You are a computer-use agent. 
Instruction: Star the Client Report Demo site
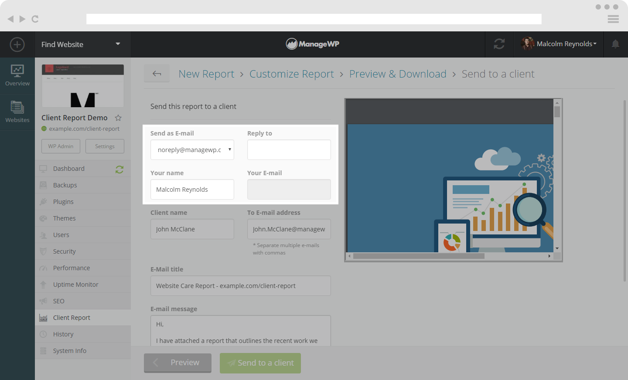(x=118, y=118)
